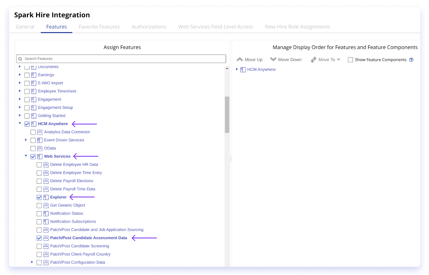The image size is (429, 275).
Task: Click the features list vertical scrollbar thumb
Action: [227, 114]
